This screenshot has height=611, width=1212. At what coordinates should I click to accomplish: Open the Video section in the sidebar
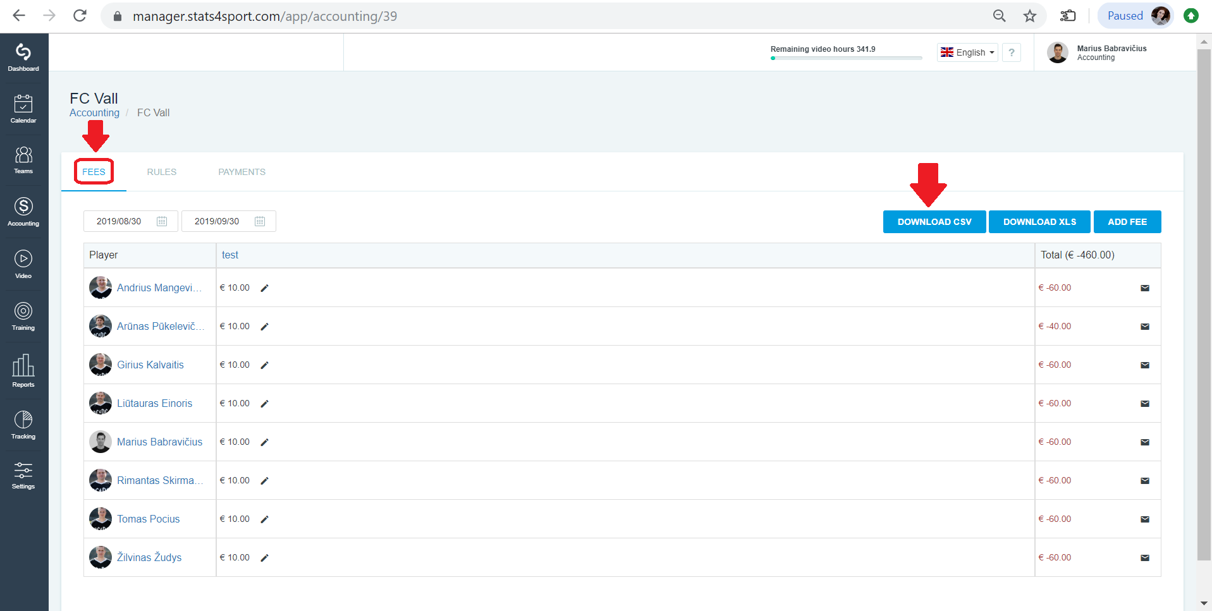pos(23,264)
